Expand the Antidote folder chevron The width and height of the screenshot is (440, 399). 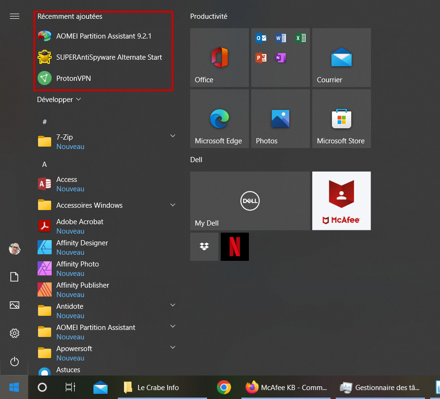pos(173,305)
